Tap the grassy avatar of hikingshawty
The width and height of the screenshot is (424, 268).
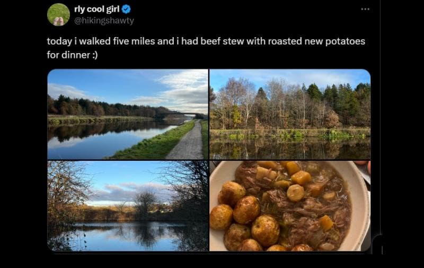coord(58,14)
